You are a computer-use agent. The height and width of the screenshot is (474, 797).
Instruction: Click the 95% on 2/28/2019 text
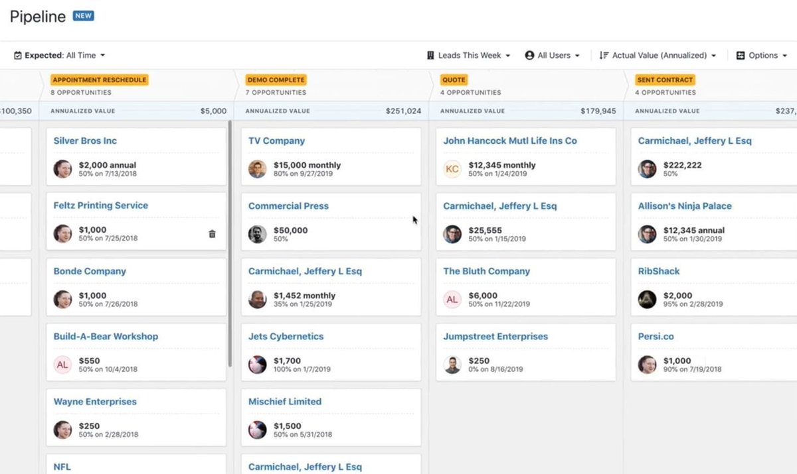click(x=693, y=304)
